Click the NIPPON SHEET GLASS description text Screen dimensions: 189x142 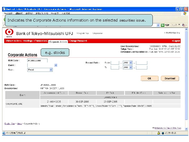[52, 88]
